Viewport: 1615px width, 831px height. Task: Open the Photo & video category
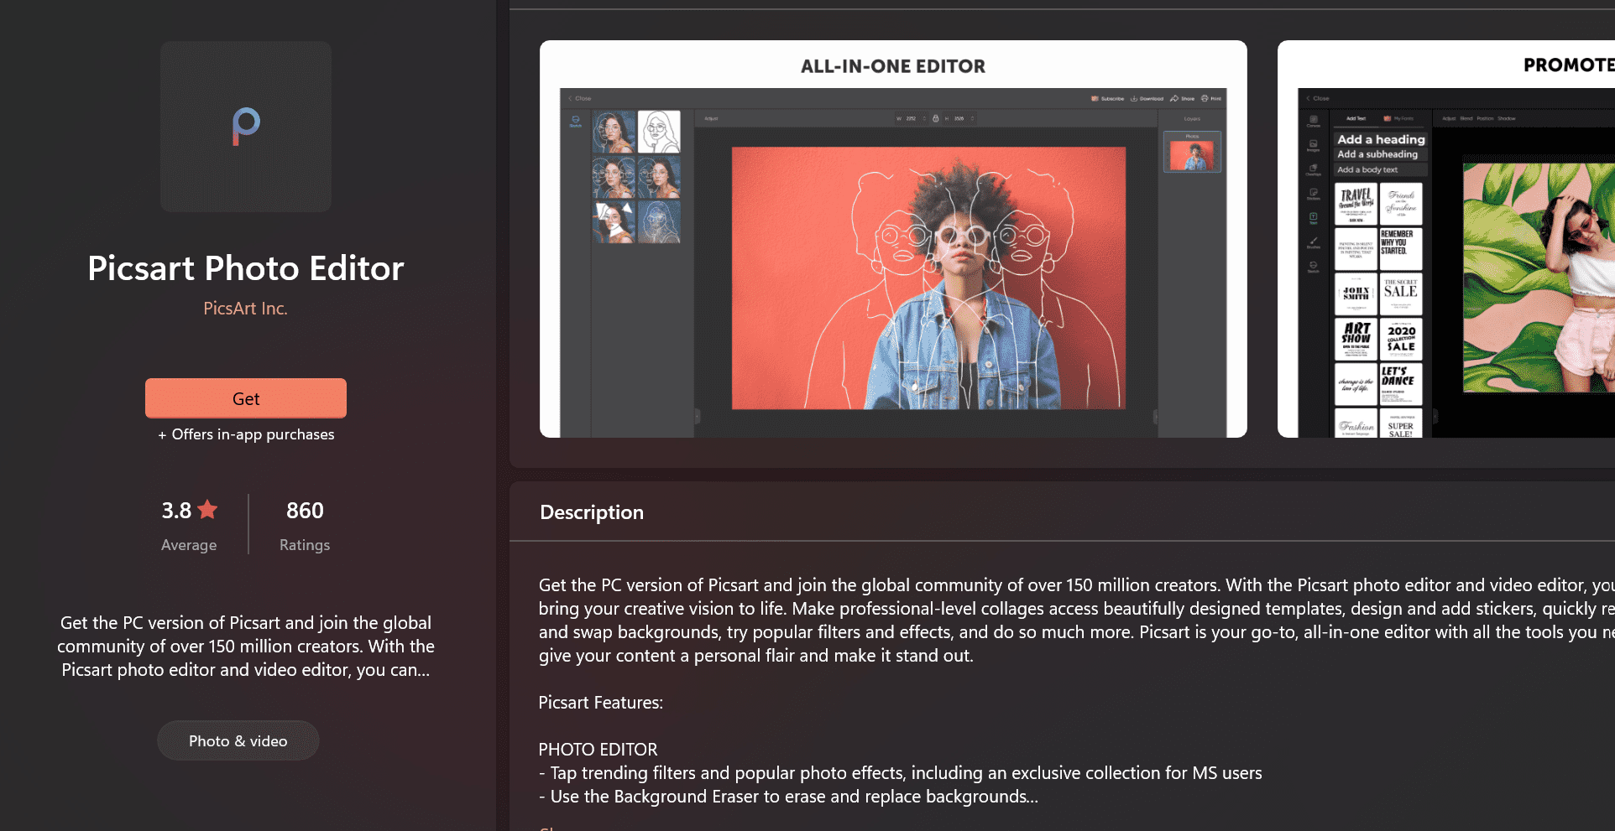point(238,741)
